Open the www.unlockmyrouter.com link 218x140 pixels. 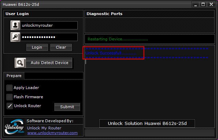[52, 133]
